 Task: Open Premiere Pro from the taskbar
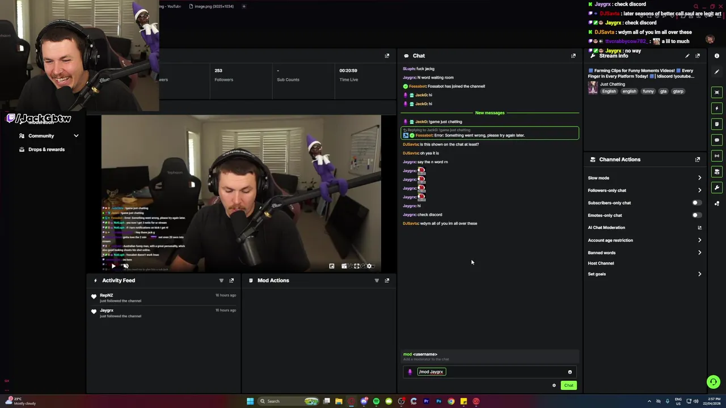(x=426, y=401)
